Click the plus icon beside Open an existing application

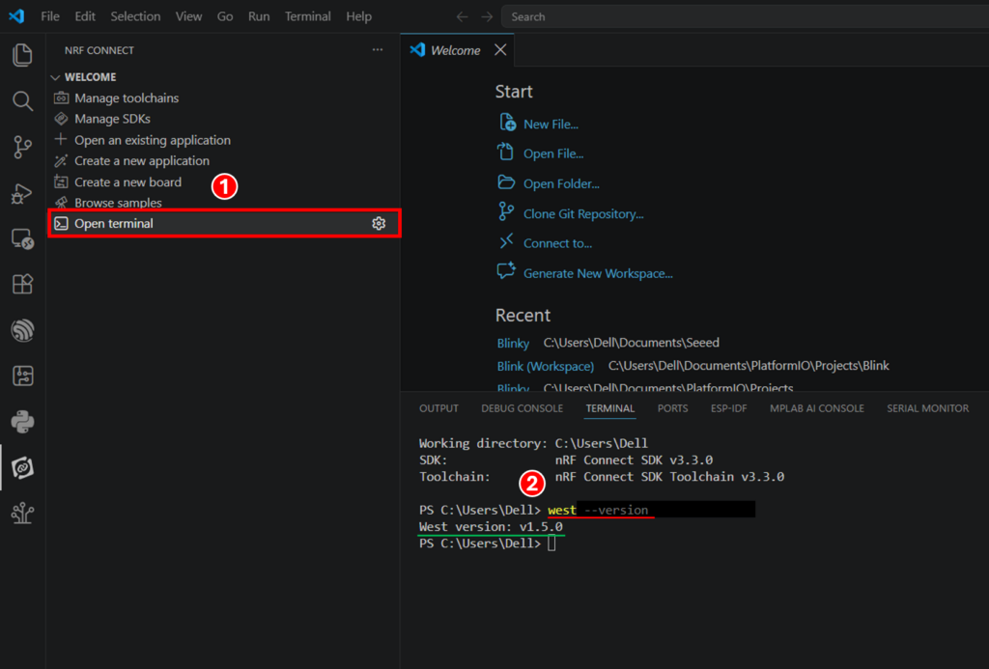tap(61, 139)
